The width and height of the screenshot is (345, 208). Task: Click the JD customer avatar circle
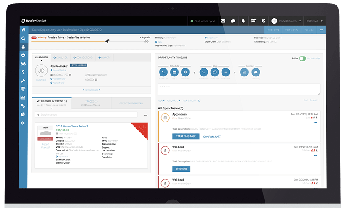pos(41,71)
